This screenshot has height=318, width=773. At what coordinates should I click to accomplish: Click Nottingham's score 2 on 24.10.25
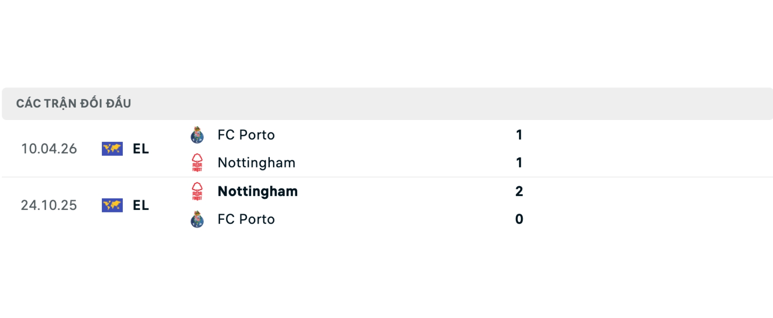pos(519,191)
